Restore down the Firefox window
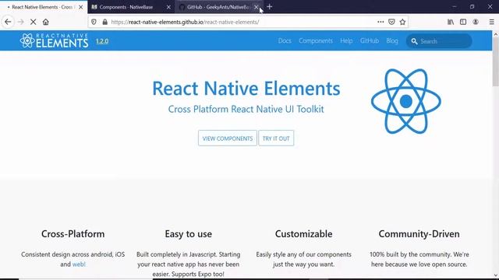The height and width of the screenshot is (280, 499). pos(472,7)
